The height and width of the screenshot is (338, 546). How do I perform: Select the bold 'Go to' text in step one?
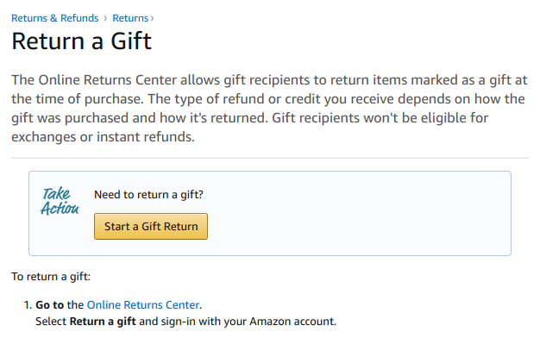[49, 305]
